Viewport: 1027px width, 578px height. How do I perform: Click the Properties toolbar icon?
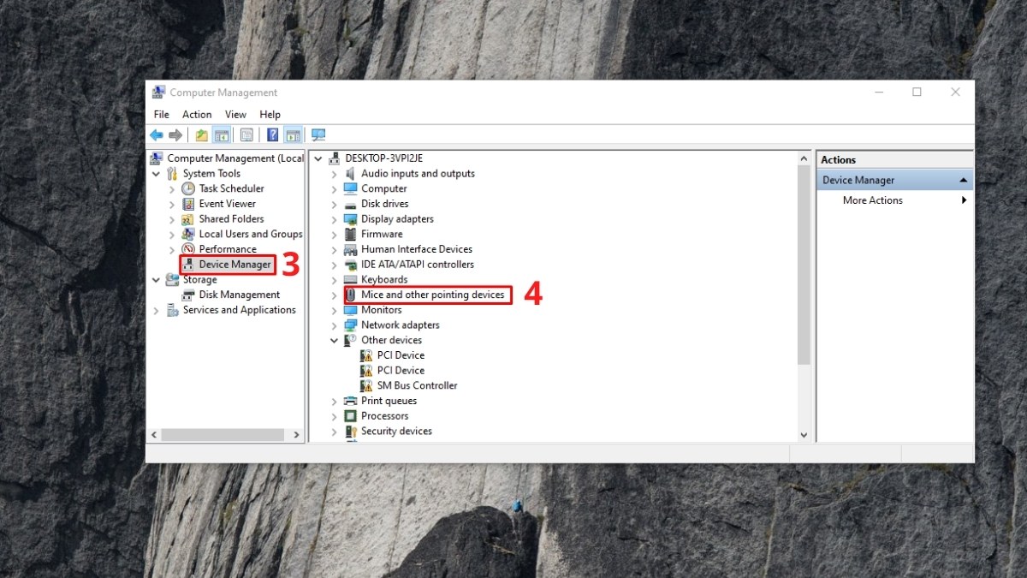coord(246,135)
